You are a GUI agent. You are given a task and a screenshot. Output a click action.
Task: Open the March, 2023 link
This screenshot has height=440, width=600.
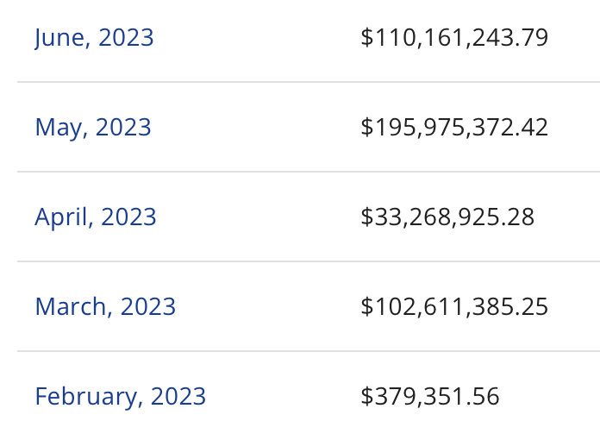pyautogui.click(x=105, y=306)
